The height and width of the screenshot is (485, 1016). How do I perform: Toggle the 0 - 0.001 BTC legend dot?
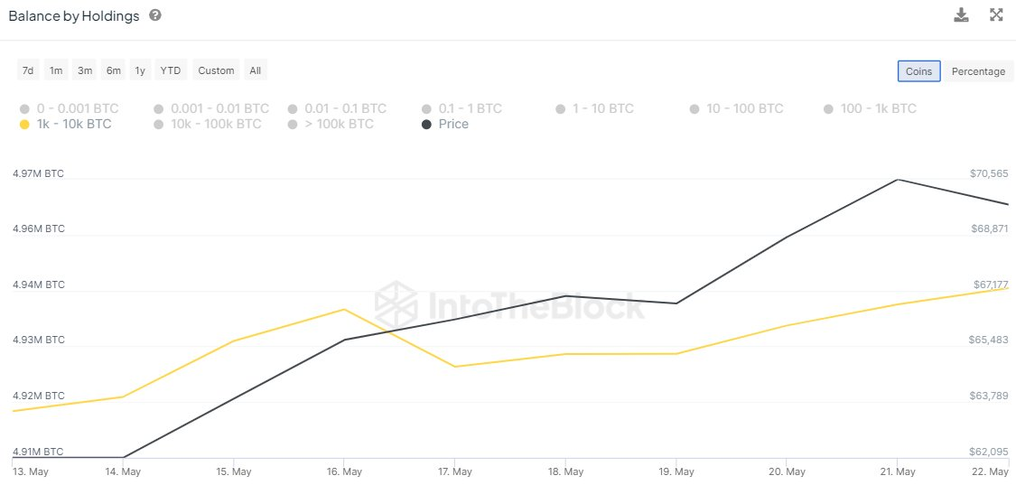(24, 109)
